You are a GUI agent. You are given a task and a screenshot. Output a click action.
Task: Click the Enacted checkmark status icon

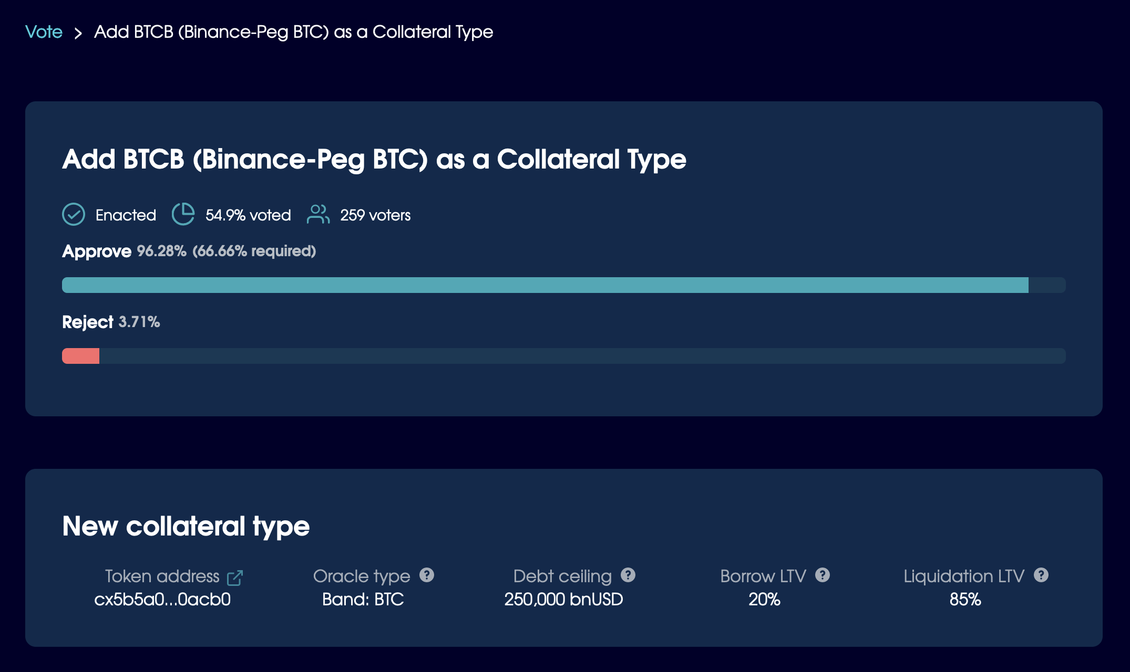(x=74, y=214)
